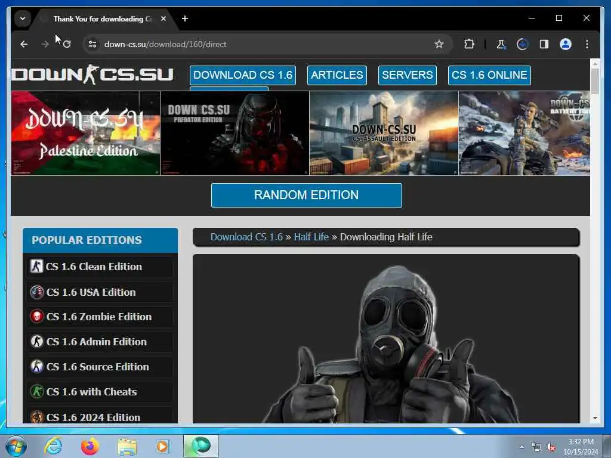
Task: Open the SERVERS menu item
Action: [407, 75]
